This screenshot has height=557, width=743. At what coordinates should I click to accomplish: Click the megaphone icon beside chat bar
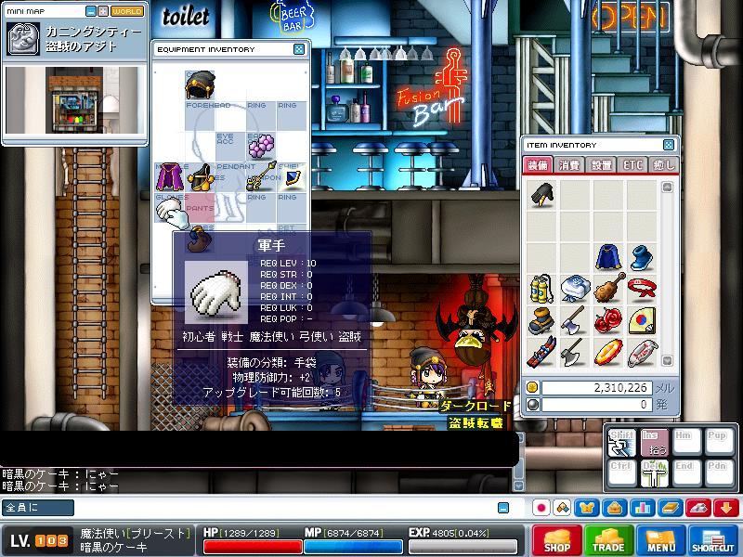563,508
